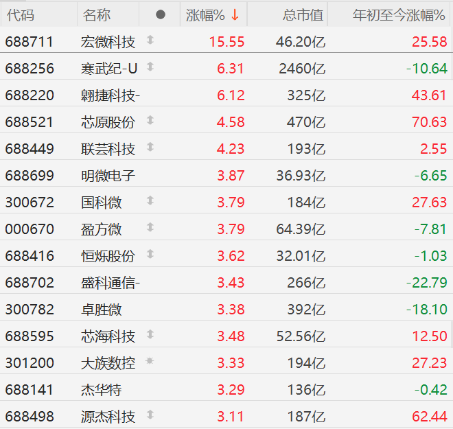Open the stock named 宏微科技
This screenshot has height=429, width=453.
pos(108,42)
